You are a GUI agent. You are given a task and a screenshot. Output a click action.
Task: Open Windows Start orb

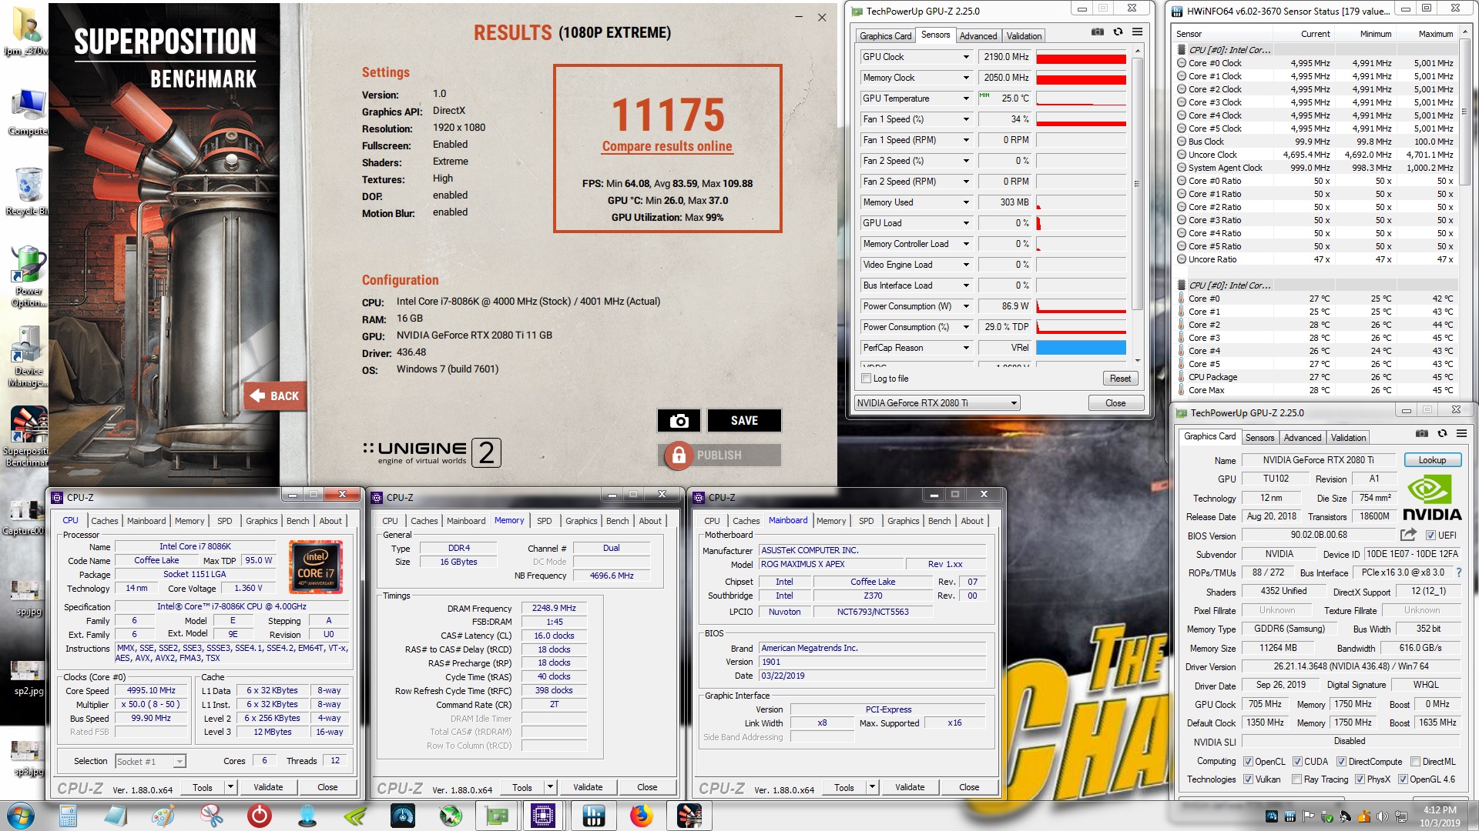[x=20, y=816]
